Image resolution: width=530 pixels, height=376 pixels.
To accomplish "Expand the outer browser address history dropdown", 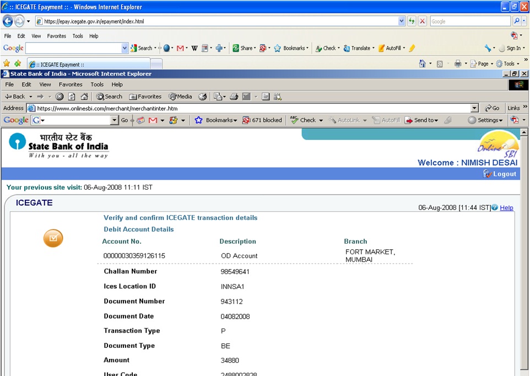I will click(401, 22).
